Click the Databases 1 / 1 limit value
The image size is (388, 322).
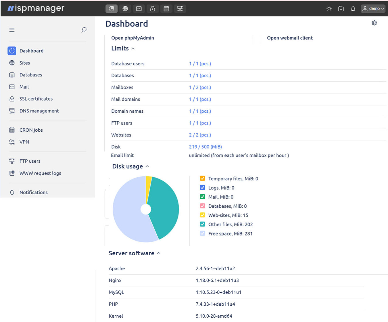point(200,76)
